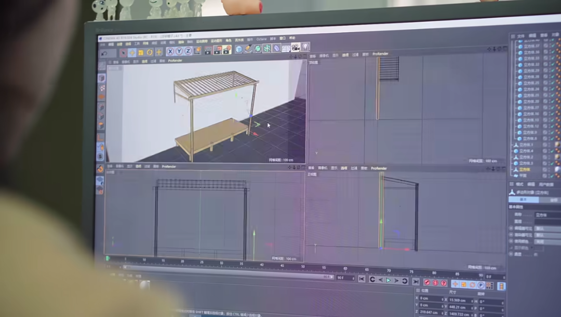The height and width of the screenshot is (317, 561).
Task: Click the Undo arrow icon
Action: (x=104, y=53)
